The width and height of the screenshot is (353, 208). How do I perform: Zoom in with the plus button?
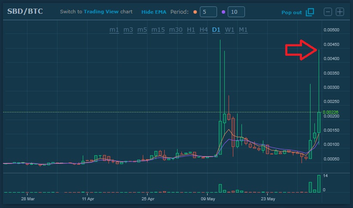[x=340, y=12]
